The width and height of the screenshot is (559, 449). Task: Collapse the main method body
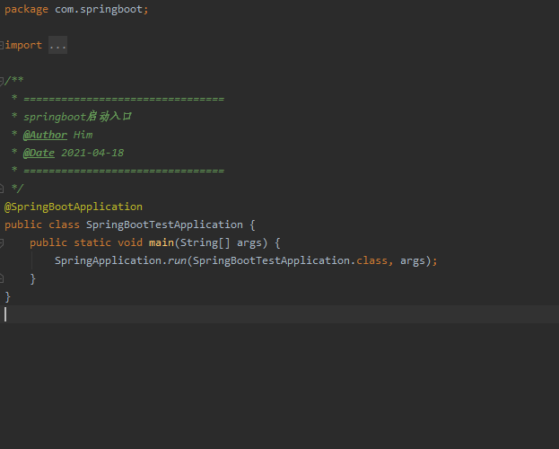[x=2, y=242]
